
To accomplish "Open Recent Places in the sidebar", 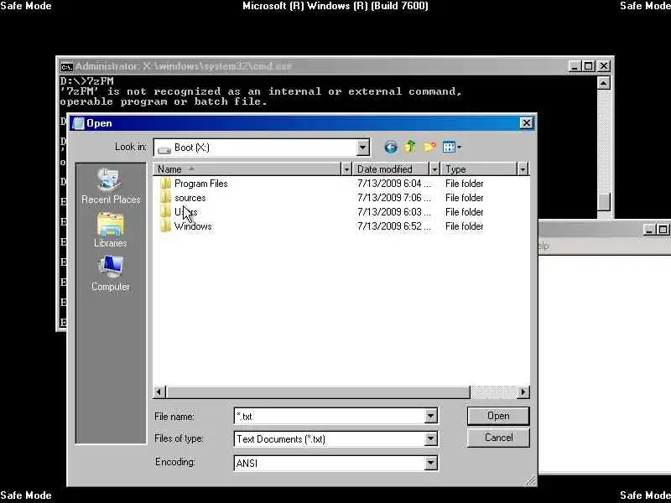I will point(111,186).
